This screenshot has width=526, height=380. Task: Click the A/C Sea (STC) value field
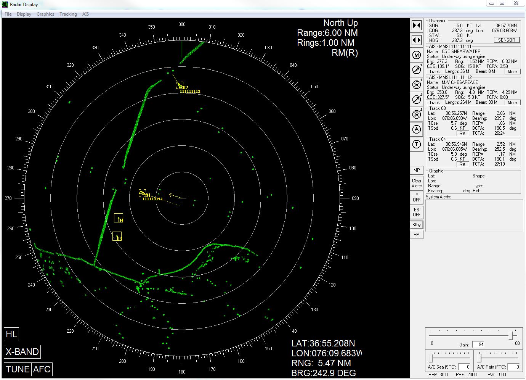464,367
